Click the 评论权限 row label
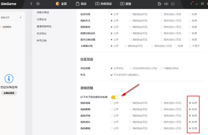The image size is (208, 135). point(85,68)
